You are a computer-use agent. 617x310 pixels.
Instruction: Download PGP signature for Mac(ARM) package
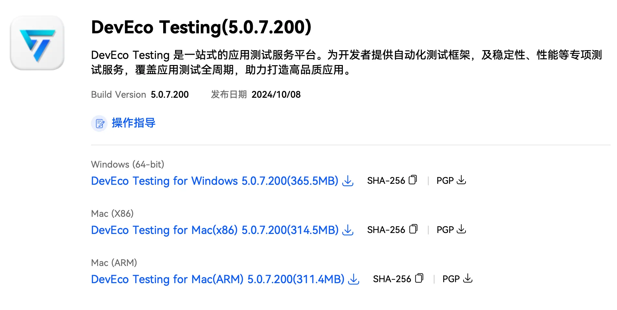pos(468,279)
